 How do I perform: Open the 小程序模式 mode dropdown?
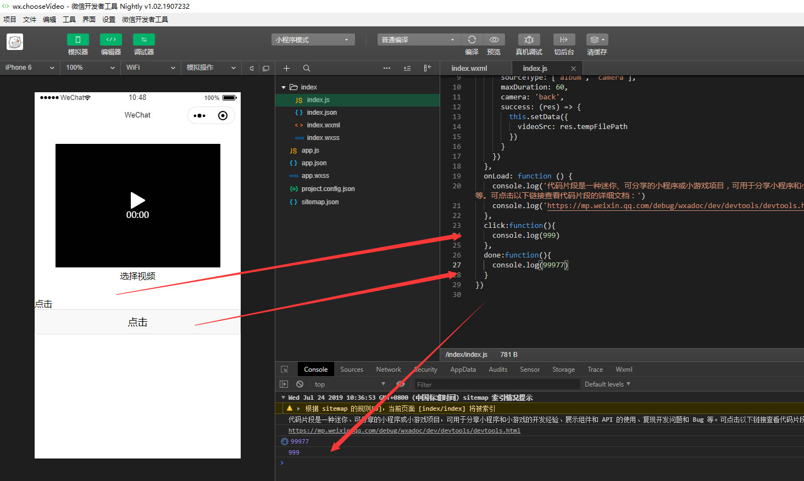click(x=313, y=40)
